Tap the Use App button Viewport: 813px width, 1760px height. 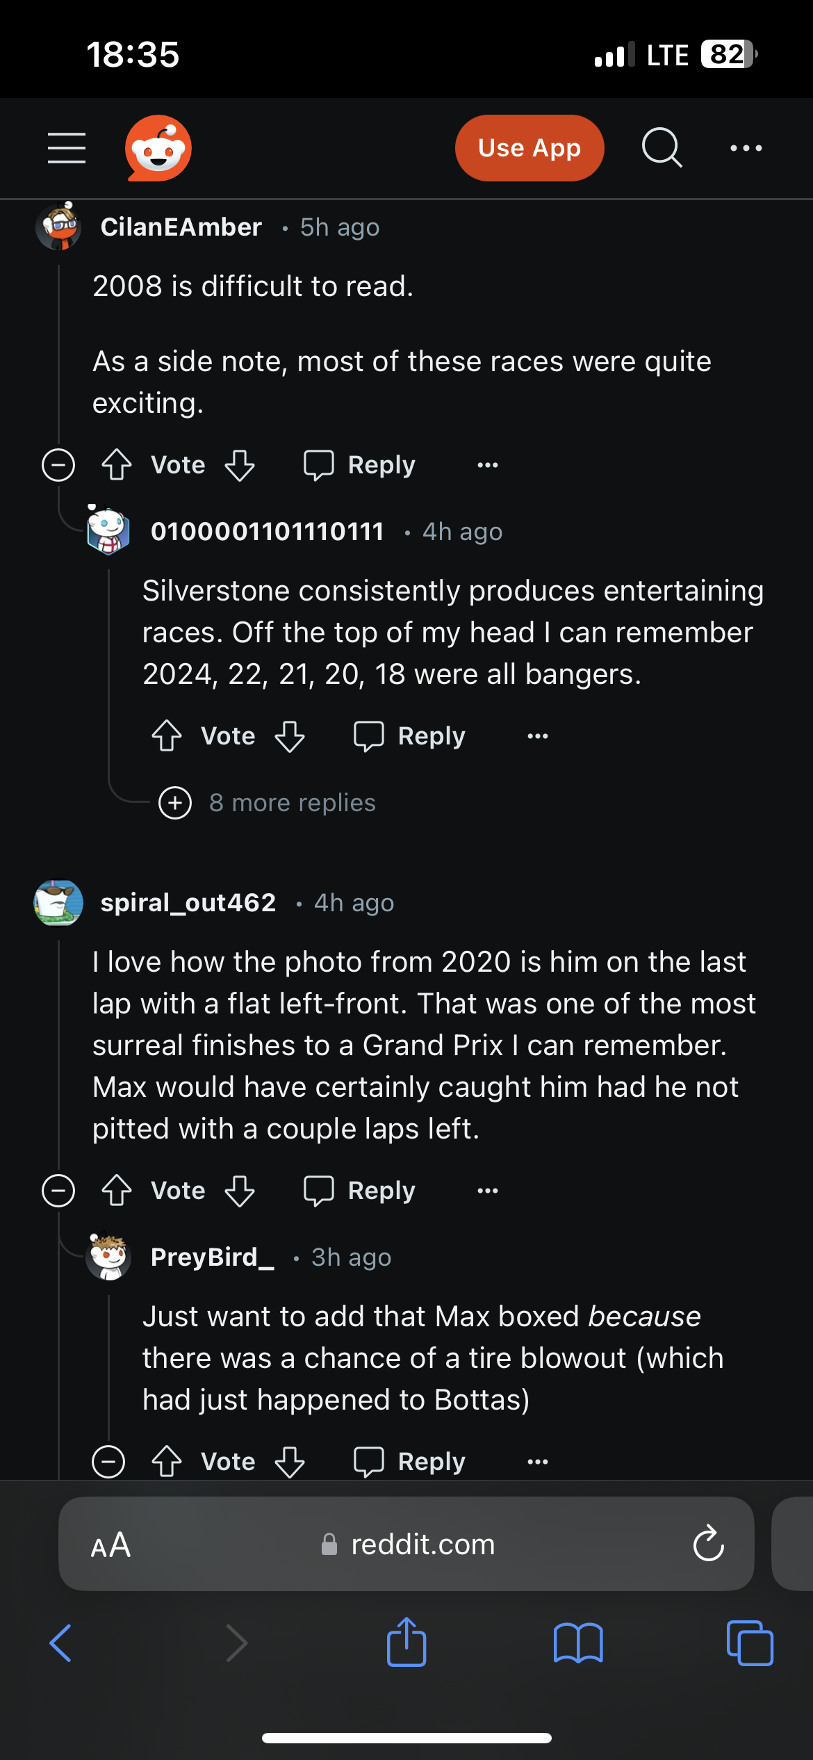pyautogui.click(x=529, y=147)
